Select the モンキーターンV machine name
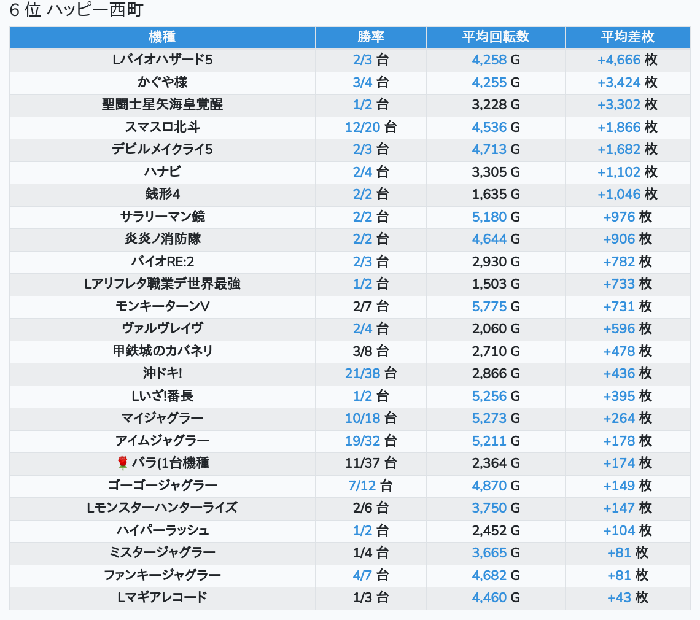 pyautogui.click(x=163, y=307)
